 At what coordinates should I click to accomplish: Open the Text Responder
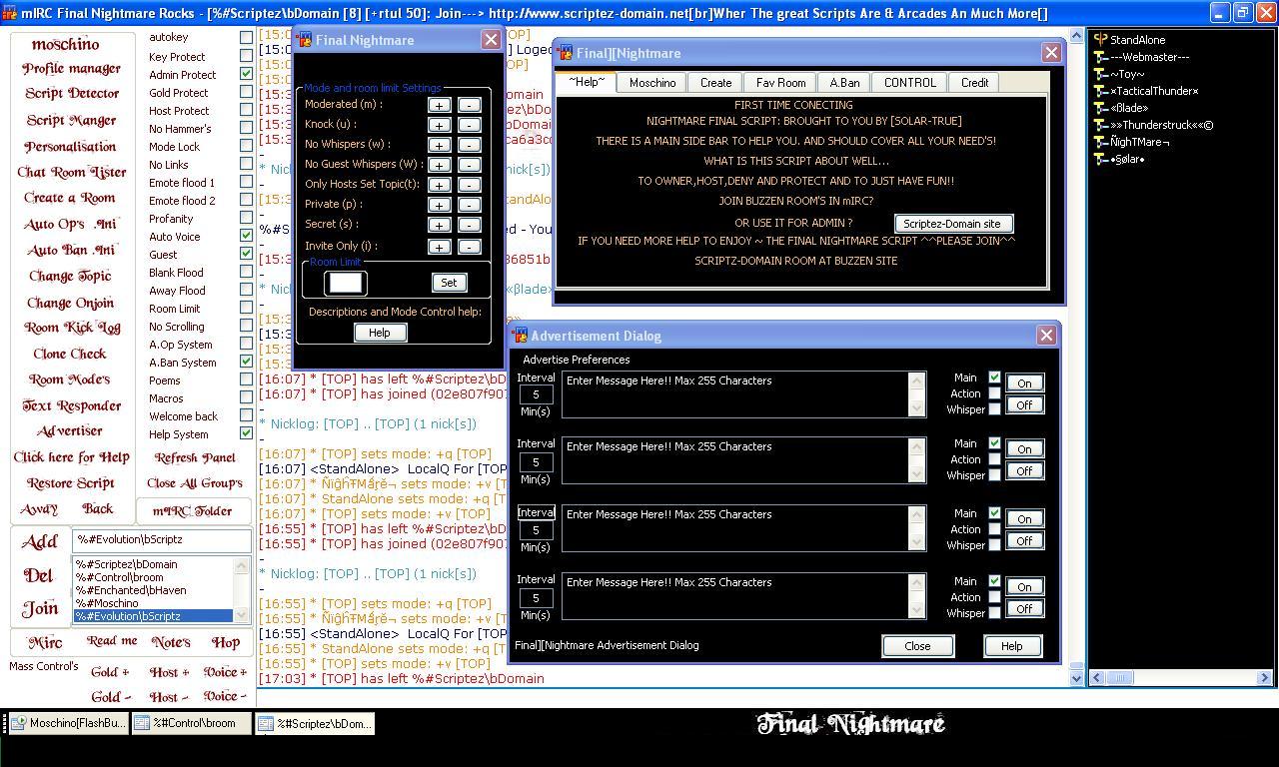point(71,405)
